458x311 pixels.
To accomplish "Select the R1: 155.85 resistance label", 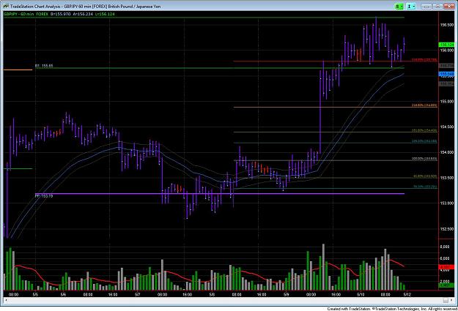I will click(44, 67).
